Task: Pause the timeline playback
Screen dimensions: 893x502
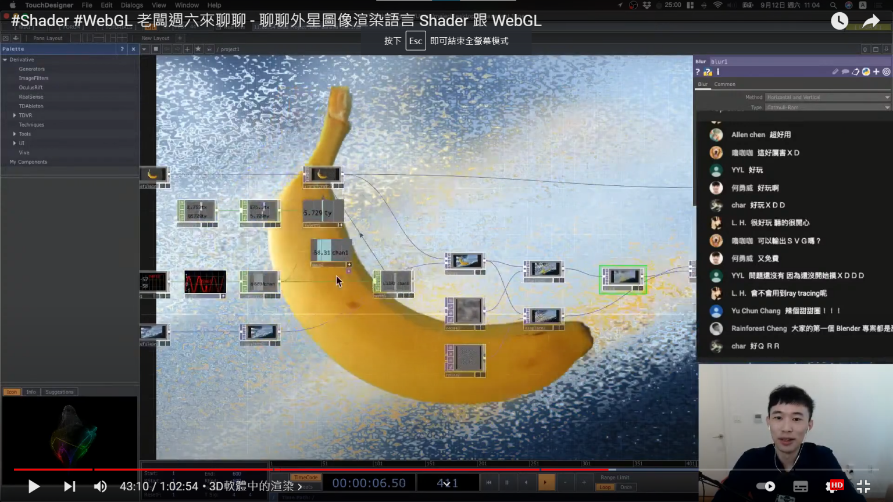Action: click(x=506, y=482)
